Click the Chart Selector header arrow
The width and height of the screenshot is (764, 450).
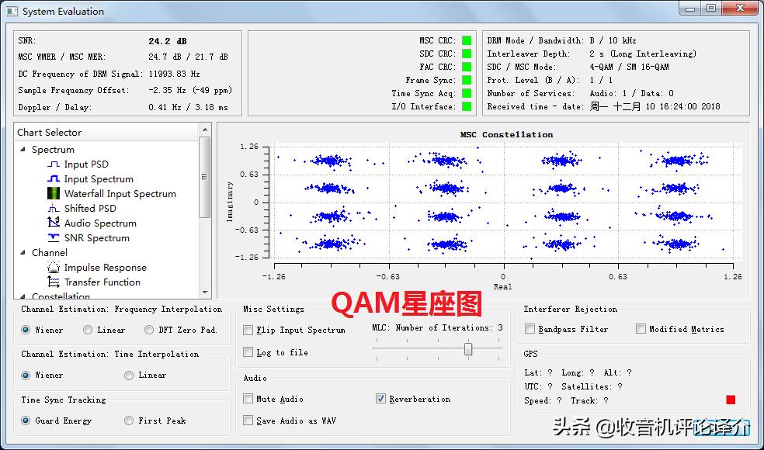click(205, 130)
